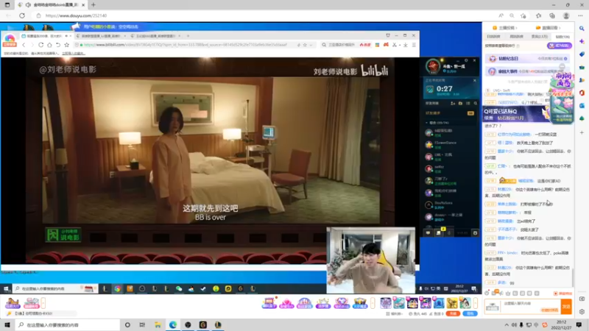This screenshot has width=589, height=331.
Task: Open Edge read aloud icon
Action: (x=501, y=15)
